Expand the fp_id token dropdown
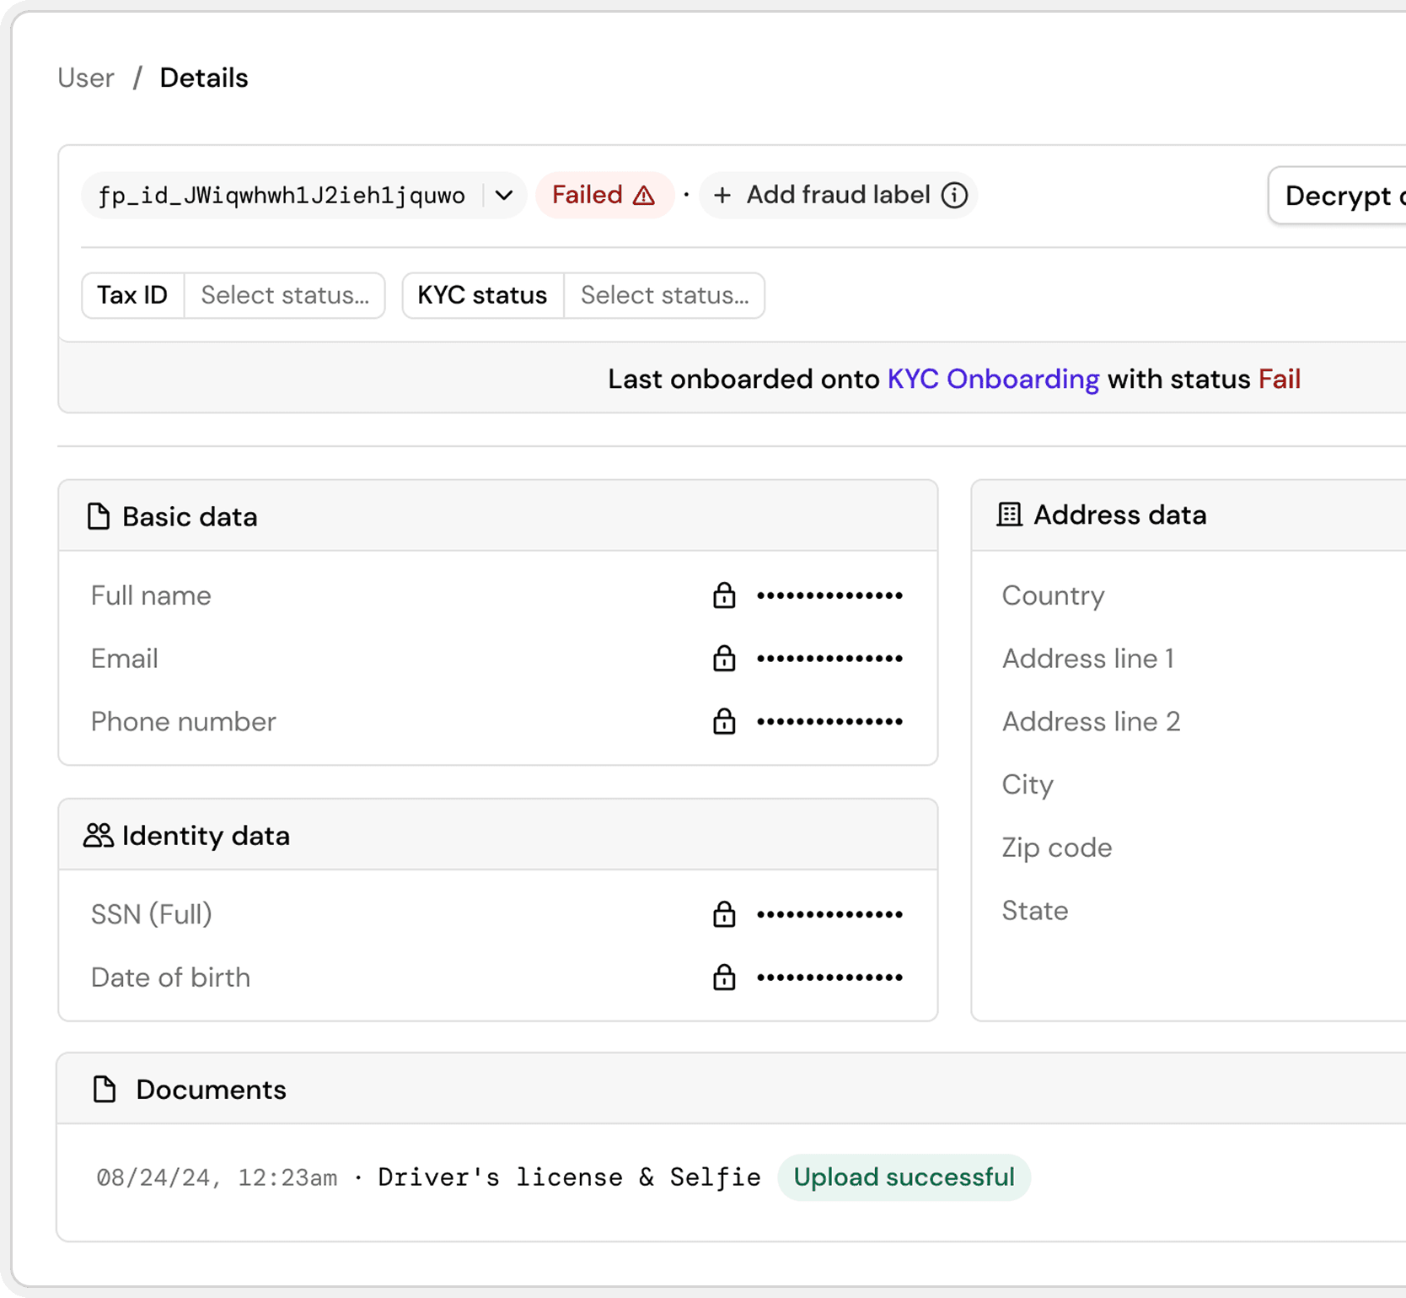This screenshot has width=1406, height=1298. tap(503, 195)
